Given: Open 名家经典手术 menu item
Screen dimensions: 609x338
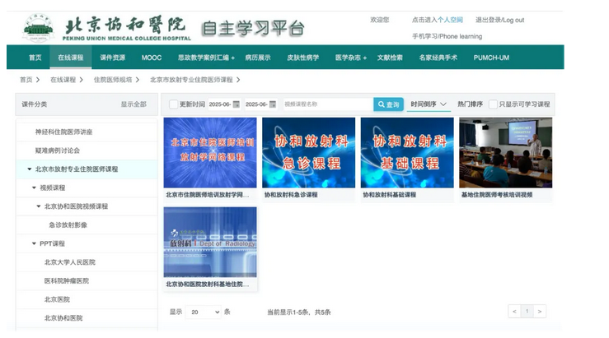Looking at the screenshot, I should click(438, 58).
